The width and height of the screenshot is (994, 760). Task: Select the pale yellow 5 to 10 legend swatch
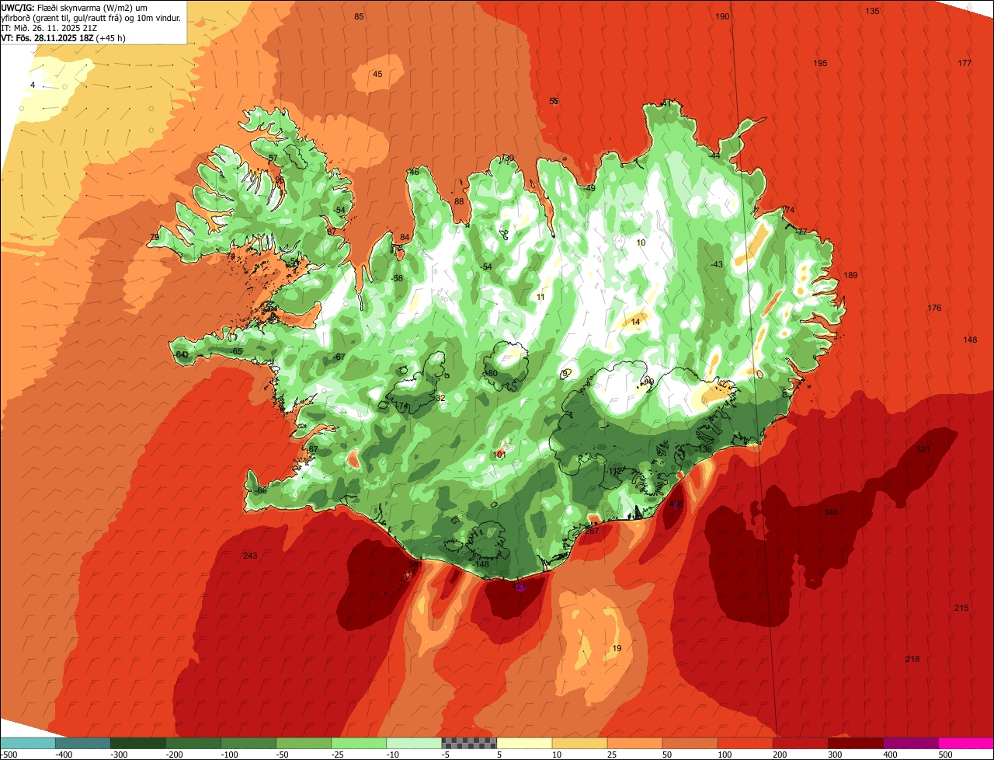pos(523,742)
